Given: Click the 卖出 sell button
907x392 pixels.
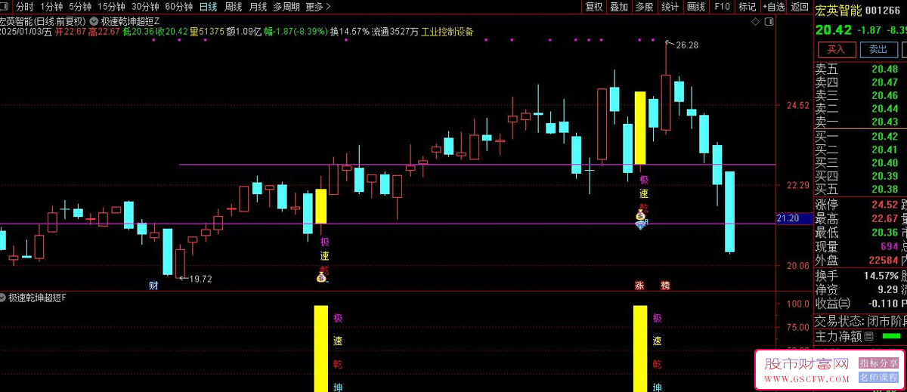Looking at the screenshot, I should [x=878, y=50].
